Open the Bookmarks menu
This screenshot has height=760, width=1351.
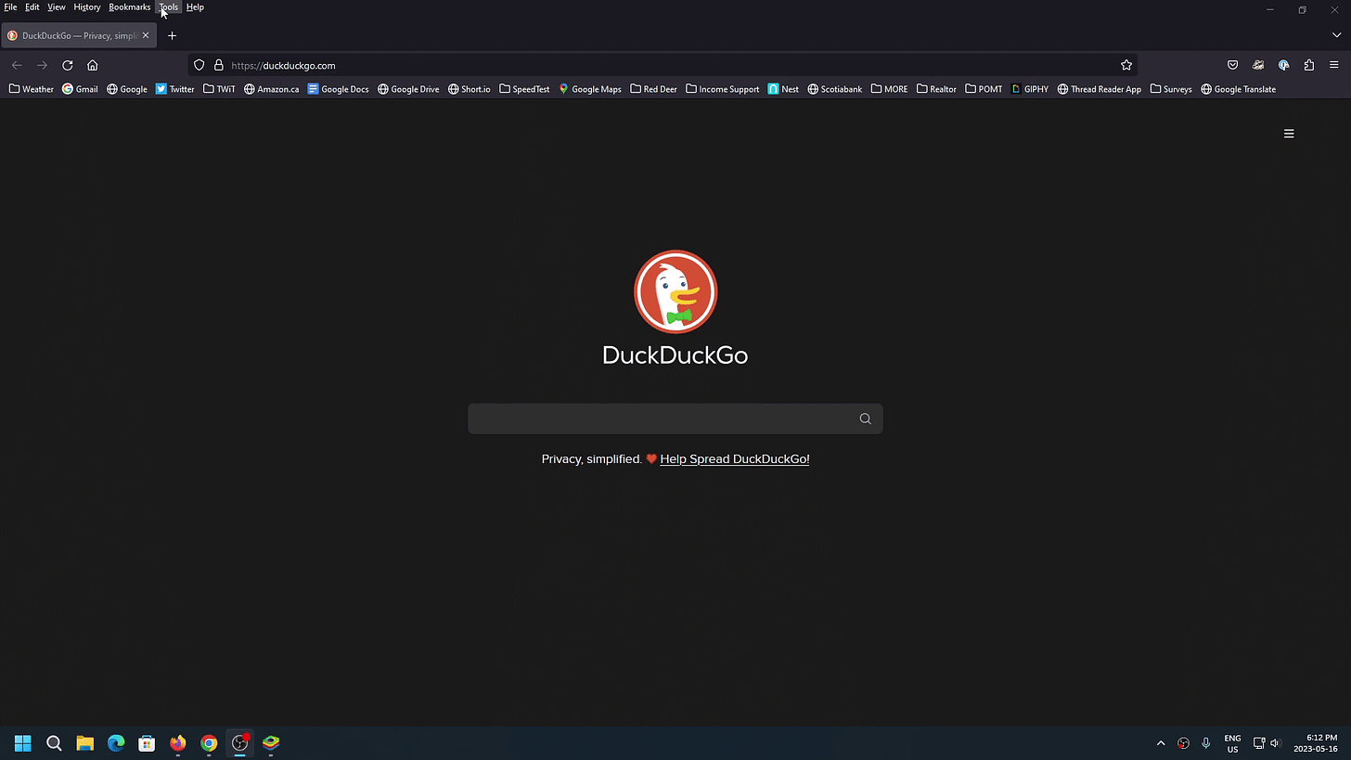tap(129, 6)
